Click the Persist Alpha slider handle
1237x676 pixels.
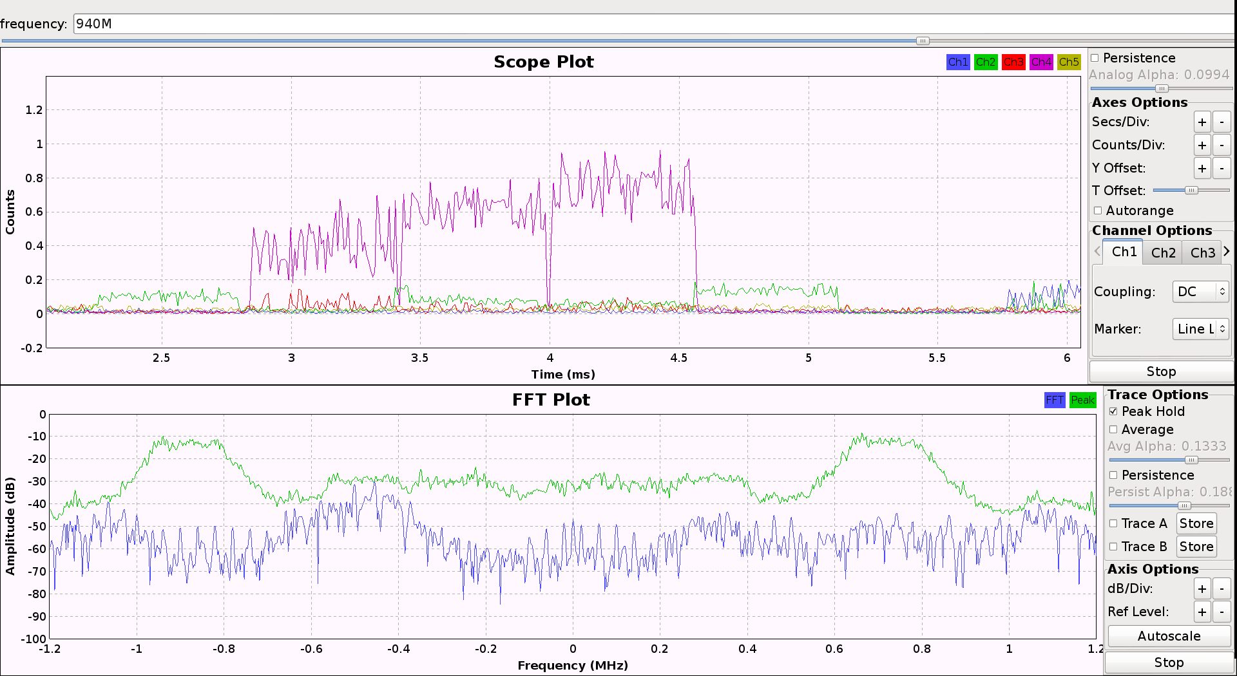(x=1184, y=505)
